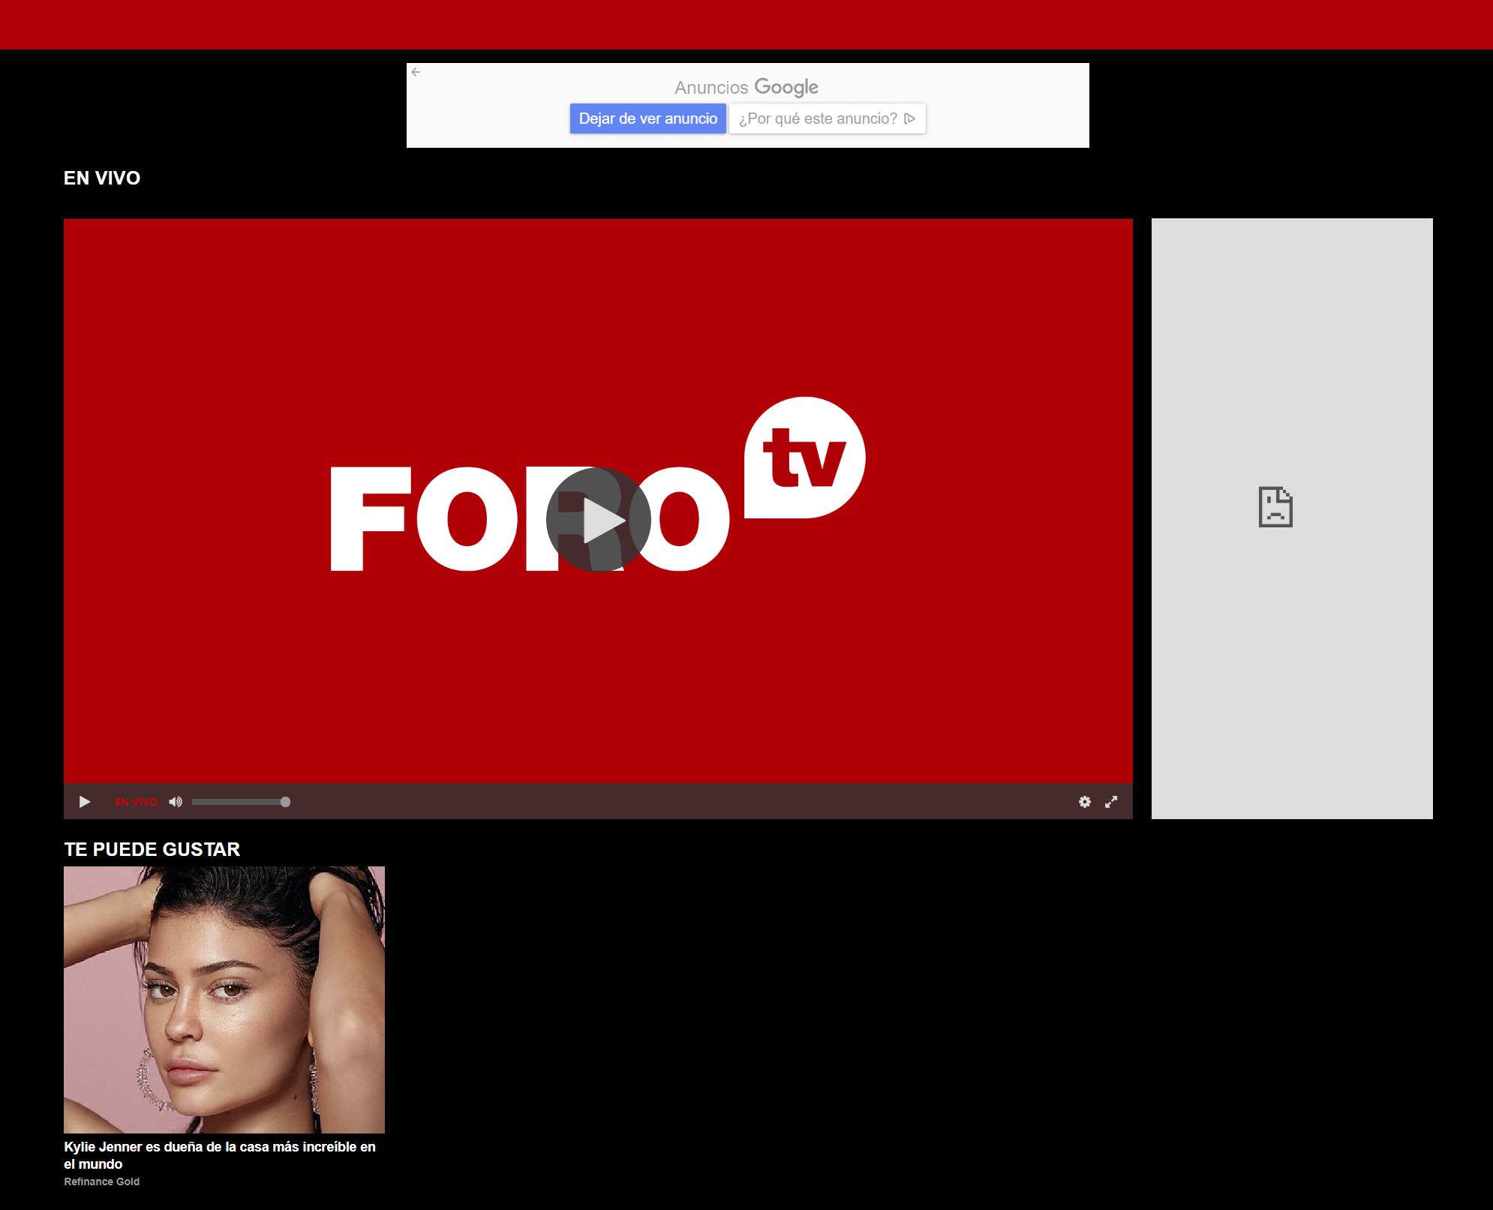1493x1210 pixels.
Task: Click the ¿Por qué este anuncio? button
Action: tap(828, 119)
